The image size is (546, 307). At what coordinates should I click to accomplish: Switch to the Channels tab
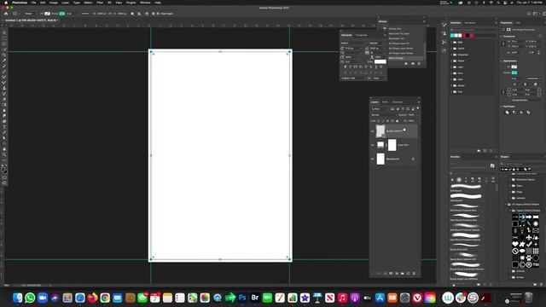[398, 102]
